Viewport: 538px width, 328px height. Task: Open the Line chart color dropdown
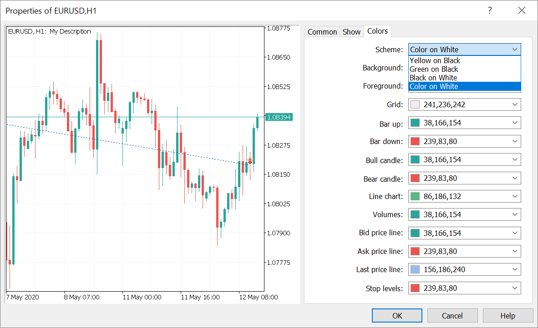515,196
